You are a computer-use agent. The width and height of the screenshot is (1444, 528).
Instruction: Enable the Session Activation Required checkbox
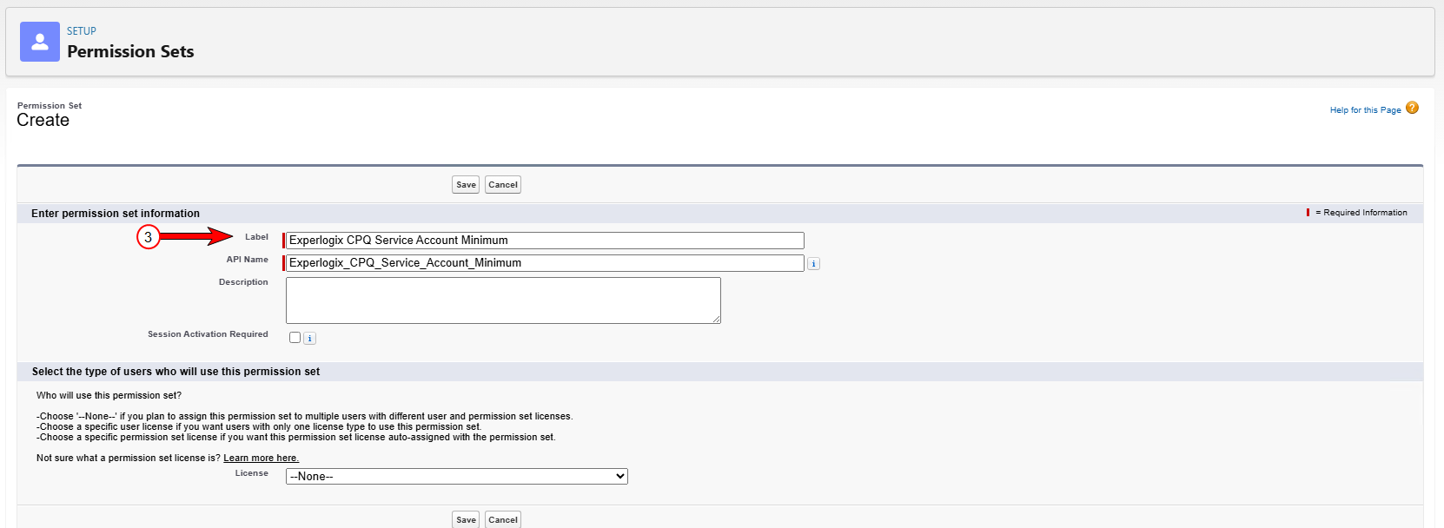[295, 338]
